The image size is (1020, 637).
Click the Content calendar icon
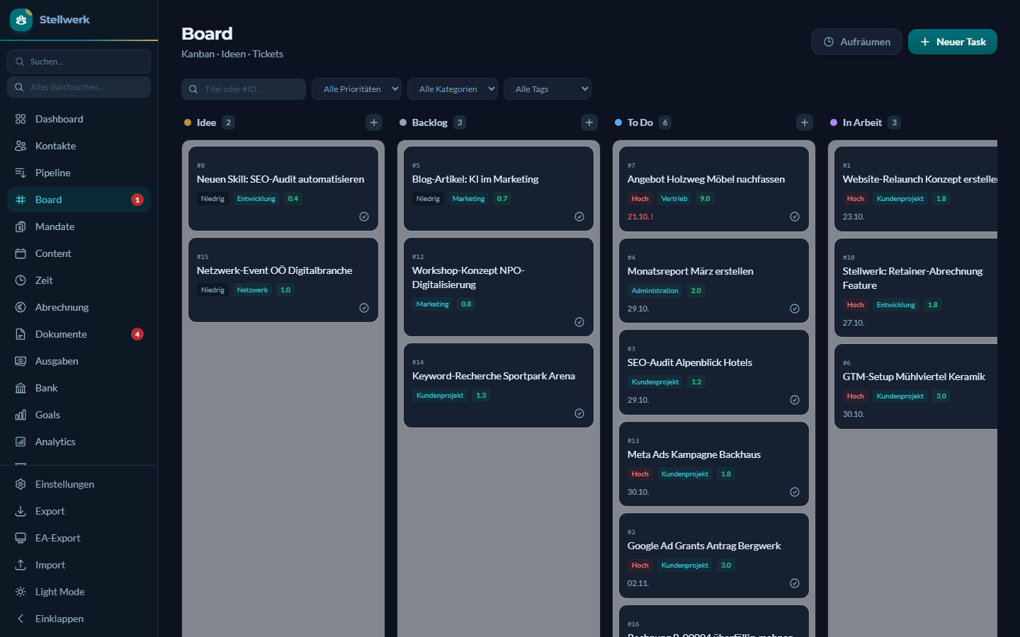click(21, 253)
